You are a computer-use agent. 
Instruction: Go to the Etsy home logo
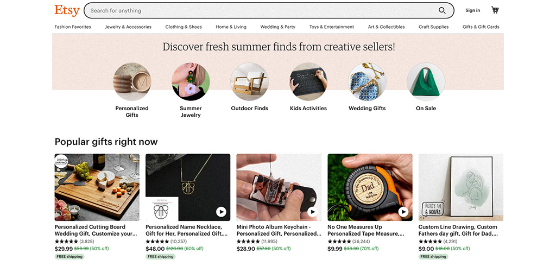67,10
